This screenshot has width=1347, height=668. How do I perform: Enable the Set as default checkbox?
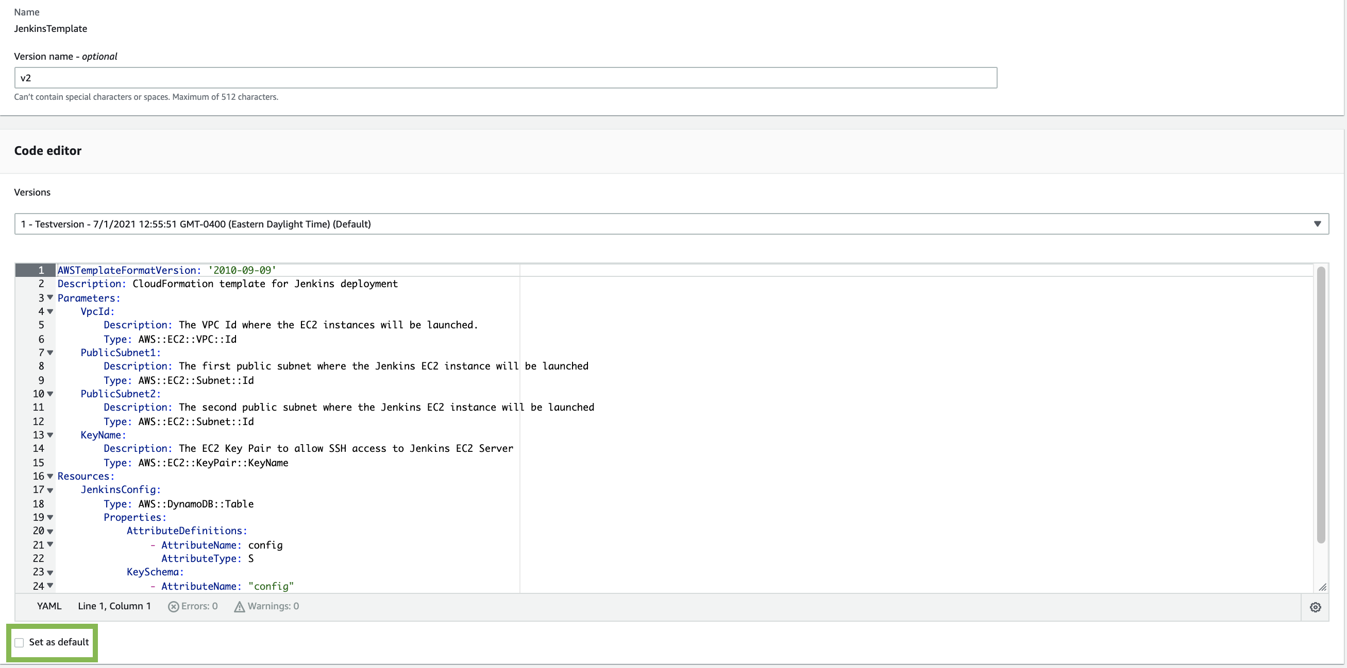point(20,642)
